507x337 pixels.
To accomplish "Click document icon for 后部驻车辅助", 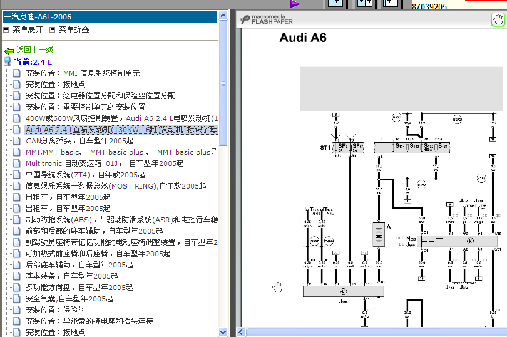I will click(17, 265).
